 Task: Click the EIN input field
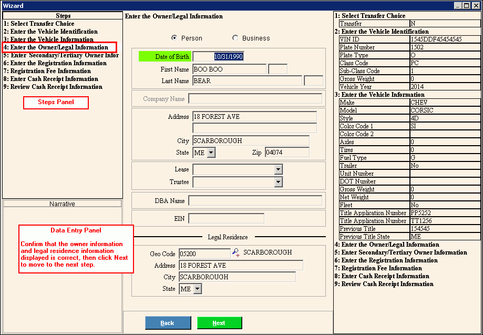(x=226, y=218)
